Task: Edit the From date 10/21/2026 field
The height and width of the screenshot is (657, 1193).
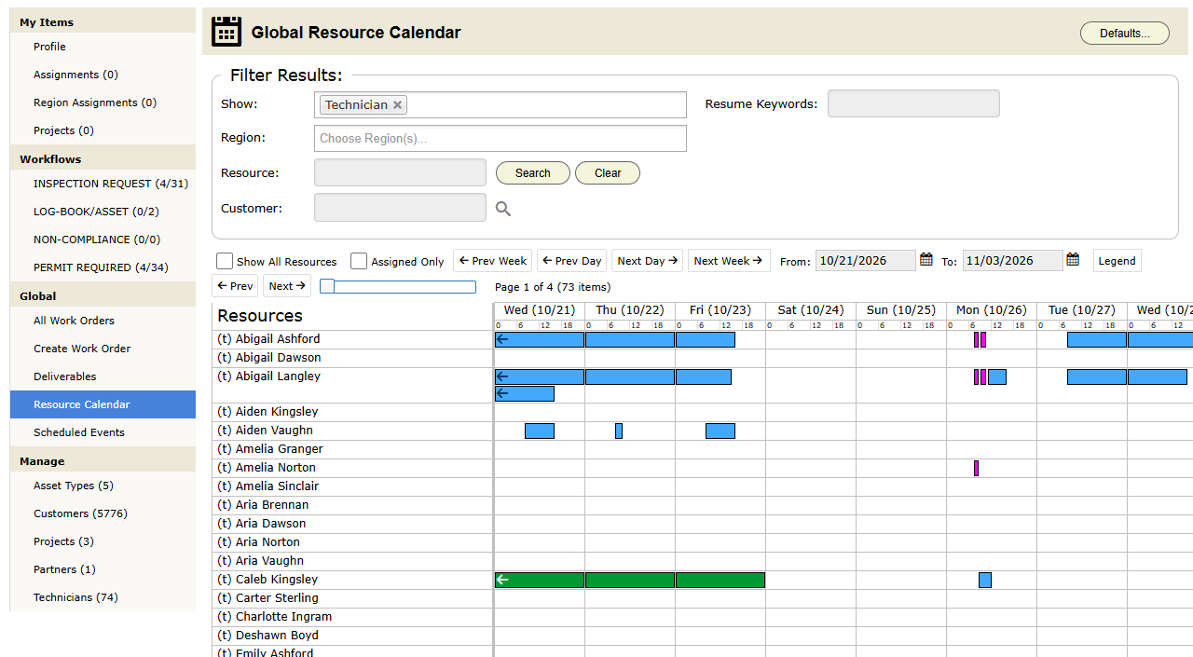Action: (x=866, y=261)
